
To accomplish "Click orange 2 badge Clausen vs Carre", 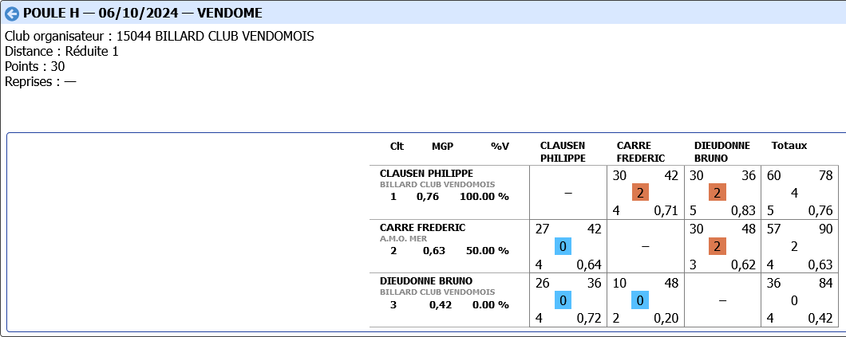I will (x=640, y=193).
